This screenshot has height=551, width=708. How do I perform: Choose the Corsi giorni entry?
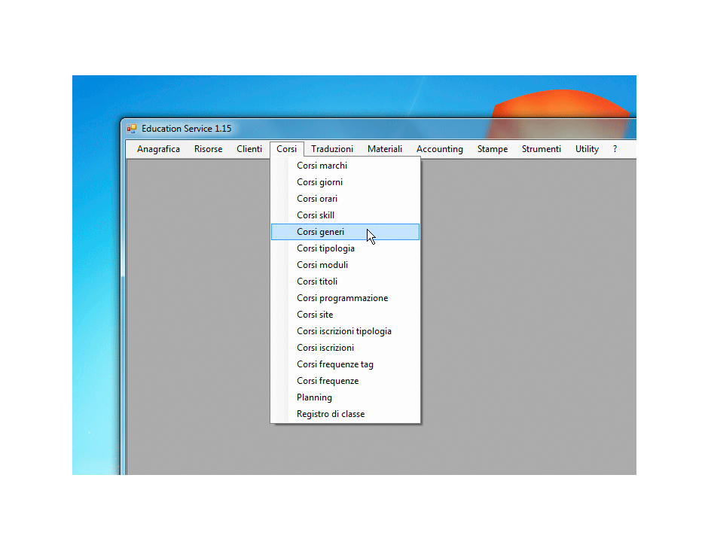click(x=346, y=182)
